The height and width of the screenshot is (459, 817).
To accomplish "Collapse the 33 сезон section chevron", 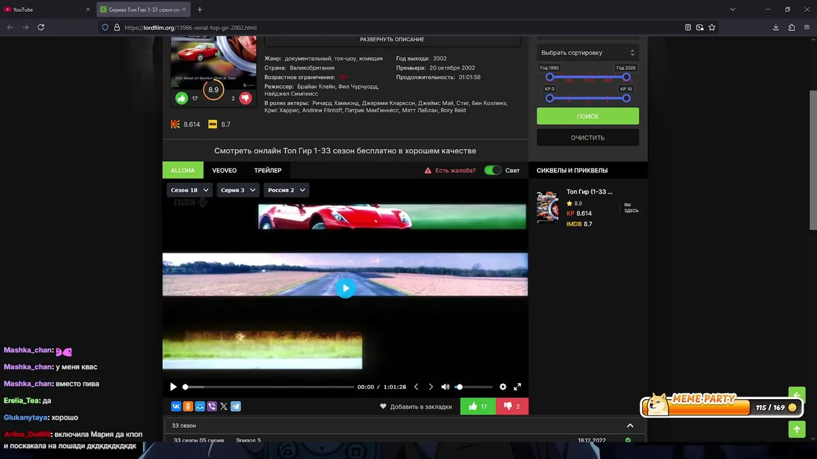I will pos(630,425).
